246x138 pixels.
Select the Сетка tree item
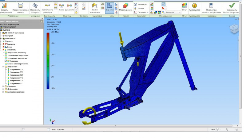click(10, 47)
